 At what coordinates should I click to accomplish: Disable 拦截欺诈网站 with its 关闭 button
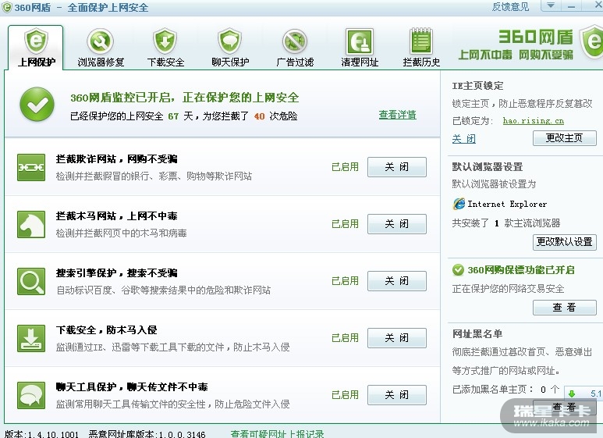coord(397,167)
